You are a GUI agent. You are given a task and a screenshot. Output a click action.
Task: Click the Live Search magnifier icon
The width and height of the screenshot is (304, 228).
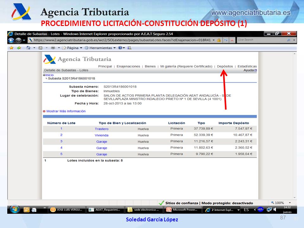[x=289, y=40]
